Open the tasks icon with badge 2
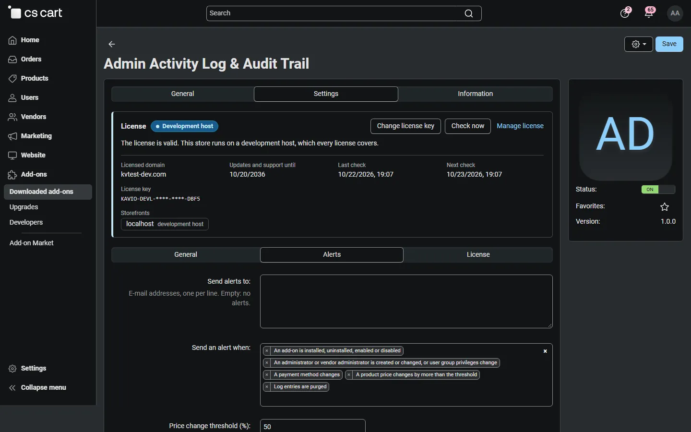 (x=625, y=13)
